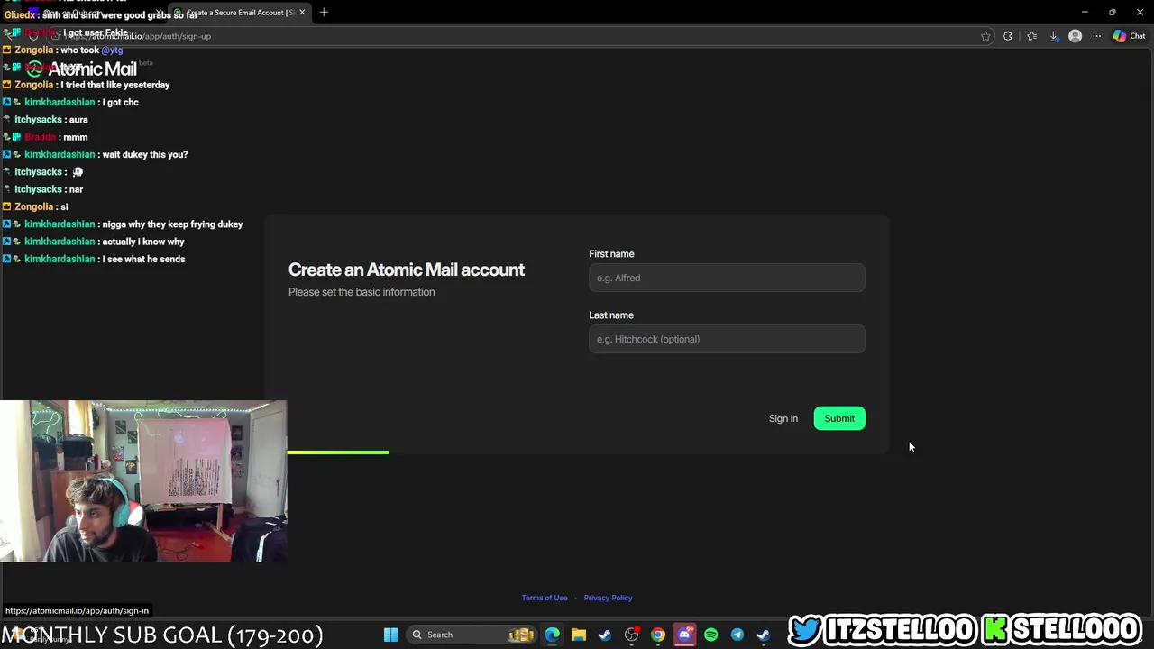Open File Explorer from the taskbar
Screen dimensions: 1154x649
[x=579, y=635]
